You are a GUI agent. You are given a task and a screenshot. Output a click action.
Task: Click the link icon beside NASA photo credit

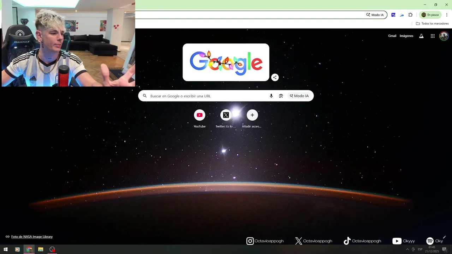coord(7,237)
